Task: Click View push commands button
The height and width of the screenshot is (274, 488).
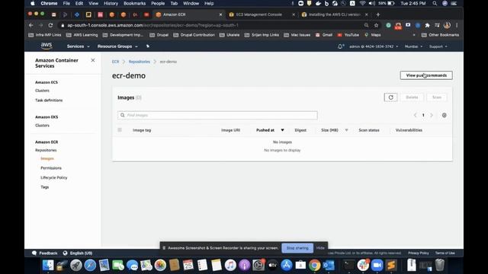Action: [x=426, y=75]
